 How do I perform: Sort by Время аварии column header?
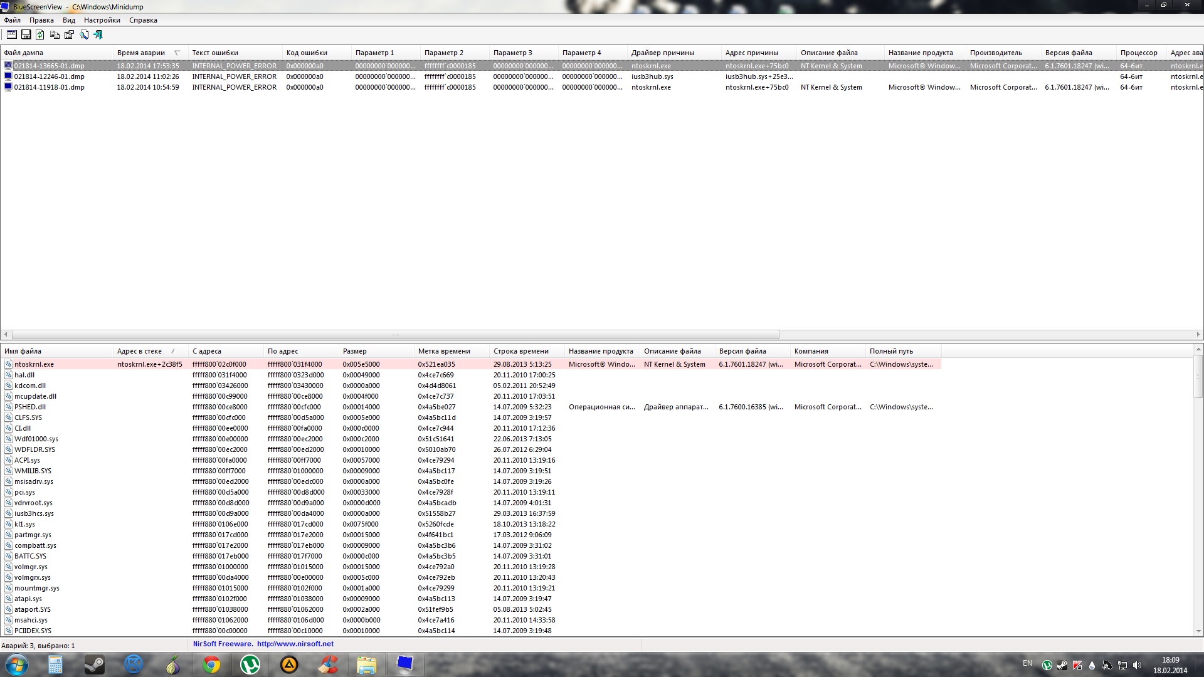point(141,53)
